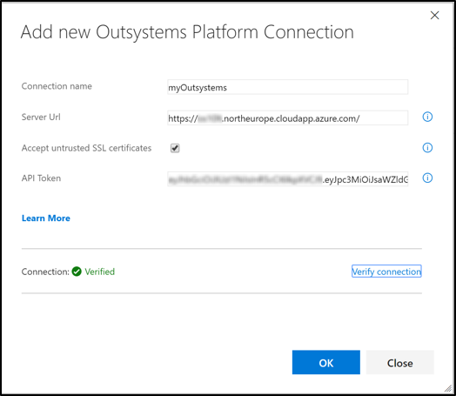This screenshot has width=456, height=396.
Task: Click the resize grip at dialog corner
Action: point(448,388)
